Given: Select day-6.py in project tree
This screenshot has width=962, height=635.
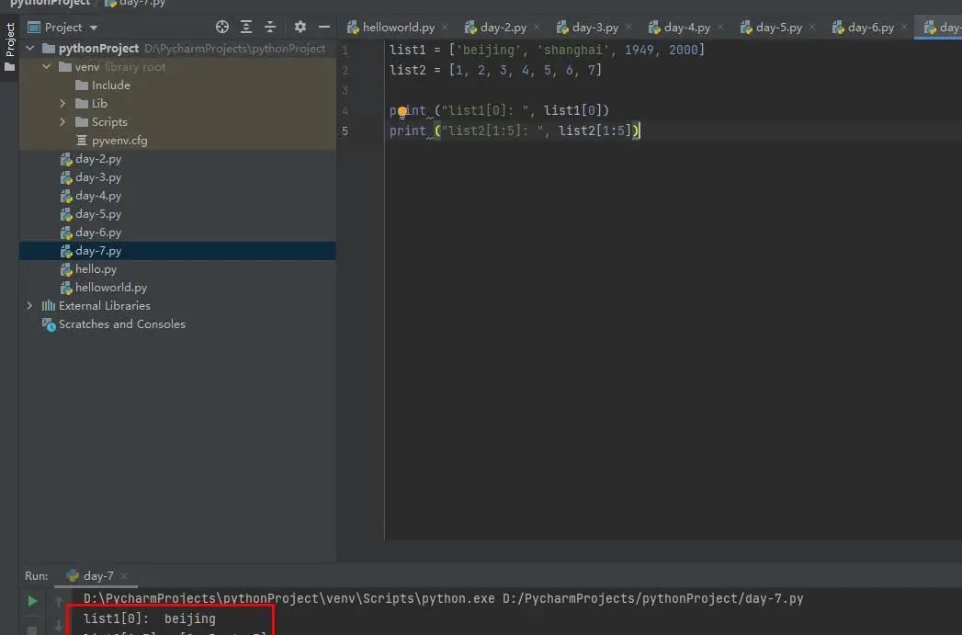Looking at the screenshot, I should [98, 232].
